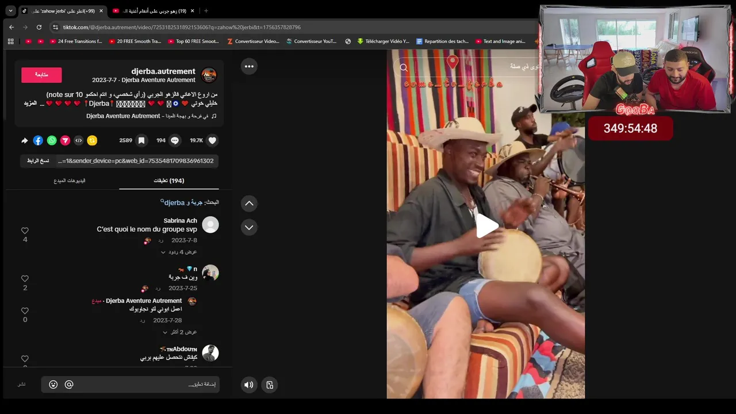The width and height of the screenshot is (736, 414).
Task: Toggle the auto-scroll icon beside the speaker
Action: [270, 385]
